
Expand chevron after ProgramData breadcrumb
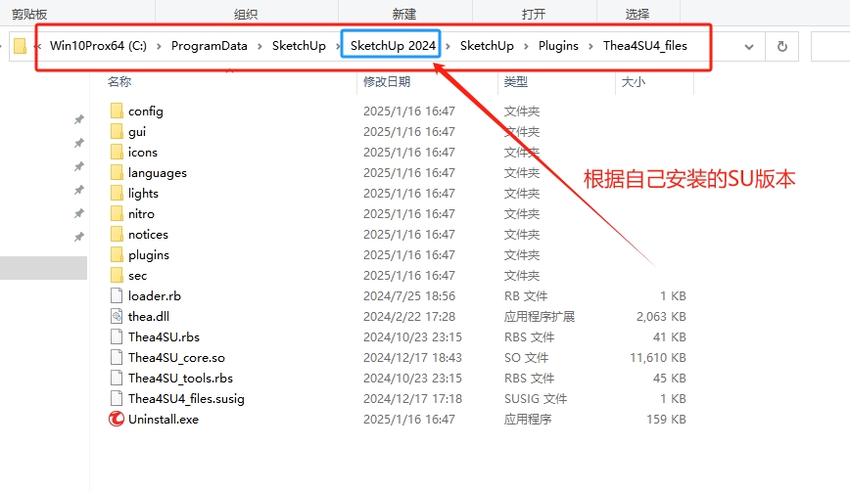260,47
